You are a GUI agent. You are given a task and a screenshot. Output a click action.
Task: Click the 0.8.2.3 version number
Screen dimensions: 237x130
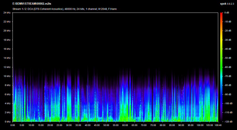(231, 4)
